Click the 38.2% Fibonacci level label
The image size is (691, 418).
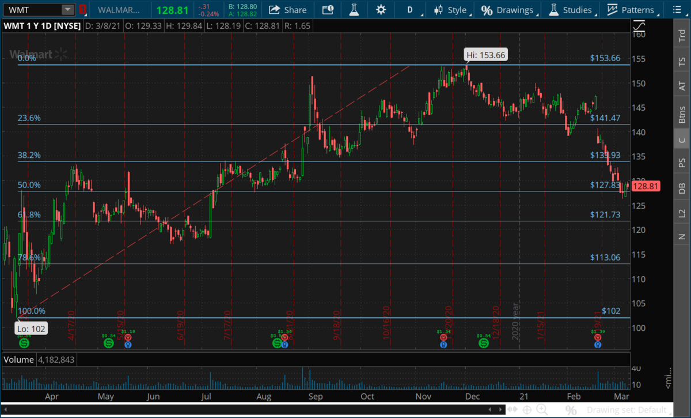pyautogui.click(x=29, y=155)
